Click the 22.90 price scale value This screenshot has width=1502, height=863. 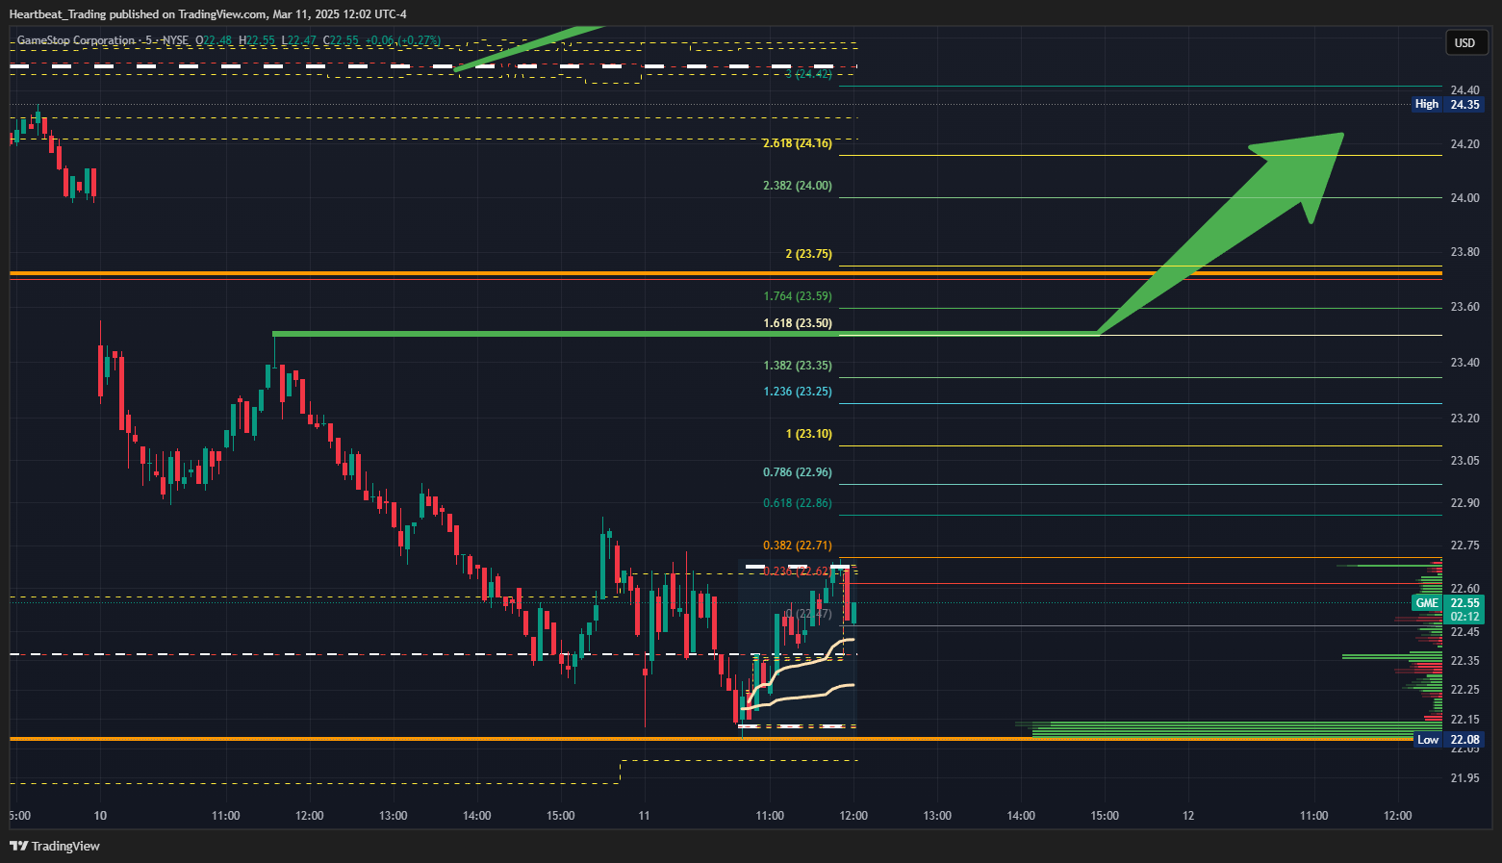[x=1464, y=503]
